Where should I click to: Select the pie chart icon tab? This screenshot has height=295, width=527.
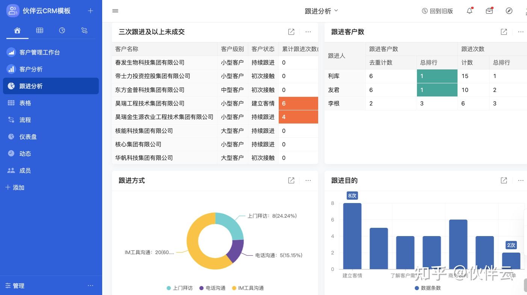point(62,31)
